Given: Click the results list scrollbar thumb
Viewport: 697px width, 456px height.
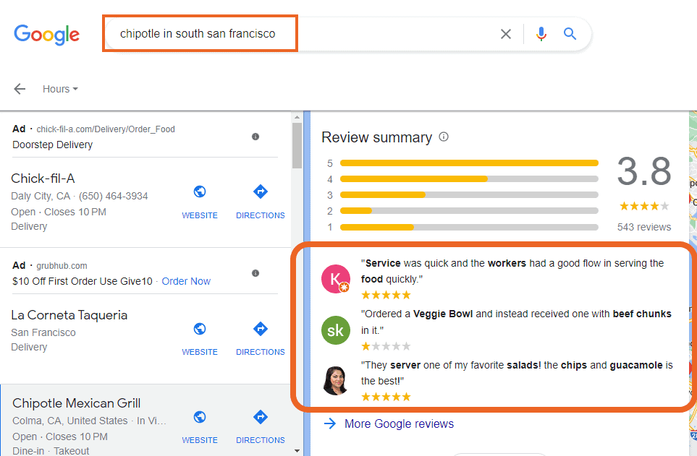Looking at the screenshot, I should tap(297, 146).
